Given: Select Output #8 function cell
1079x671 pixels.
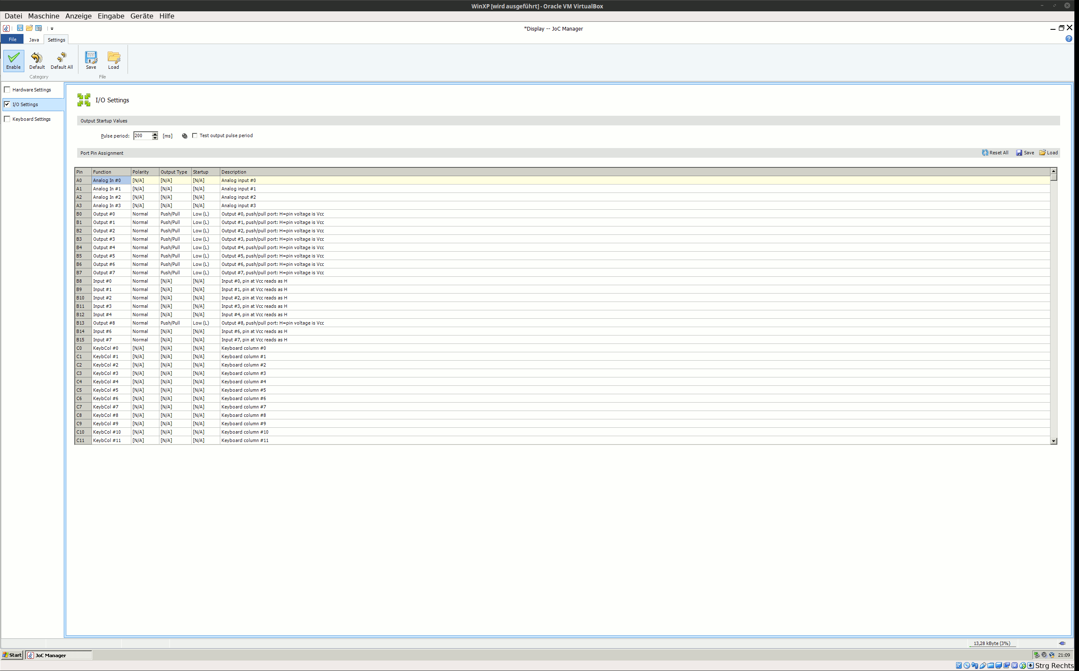Looking at the screenshot, I should pos(111,323).
